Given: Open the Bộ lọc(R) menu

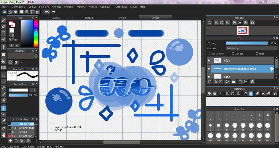Looking at the screenshot, I should click(44, 7).
